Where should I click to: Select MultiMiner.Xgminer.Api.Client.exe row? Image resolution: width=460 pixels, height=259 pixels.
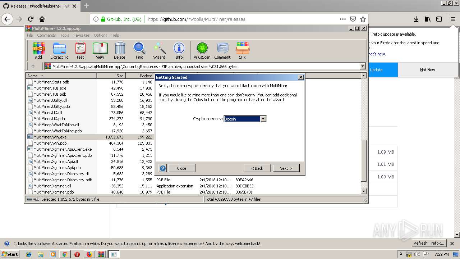90,149
